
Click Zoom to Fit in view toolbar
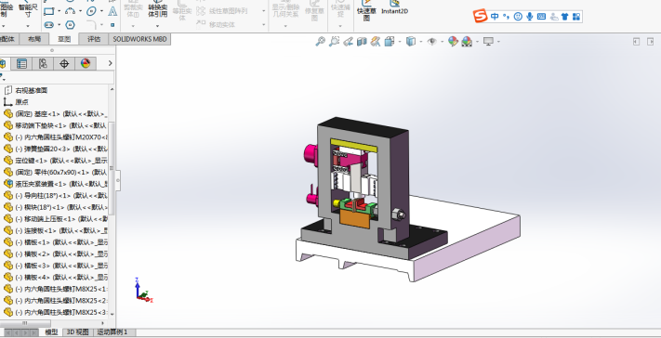[321, 41]
